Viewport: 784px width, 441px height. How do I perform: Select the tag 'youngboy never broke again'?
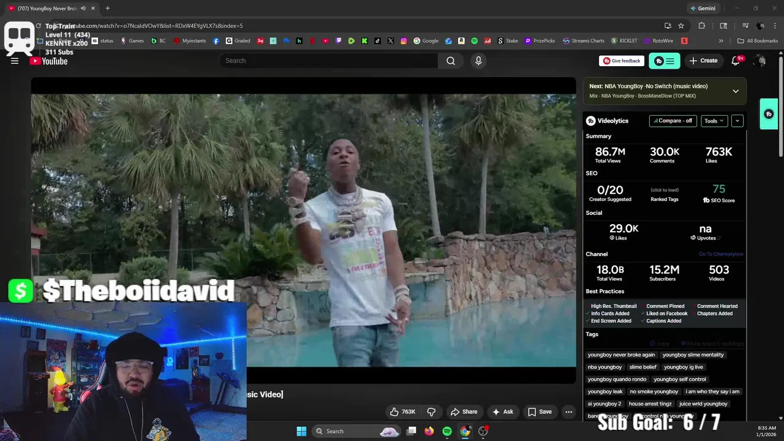click(621, 355)
